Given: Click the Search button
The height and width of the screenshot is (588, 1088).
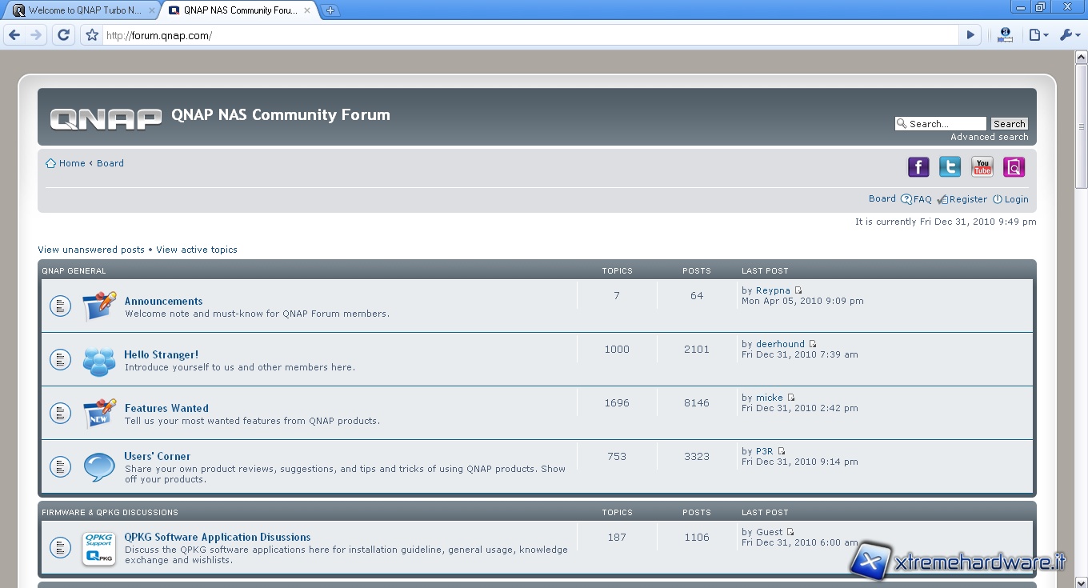Looking at the screenshot, I should [x=1009, y=124].
